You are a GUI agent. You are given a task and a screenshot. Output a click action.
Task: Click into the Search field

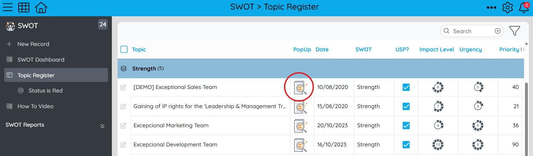tap(472, 31)
